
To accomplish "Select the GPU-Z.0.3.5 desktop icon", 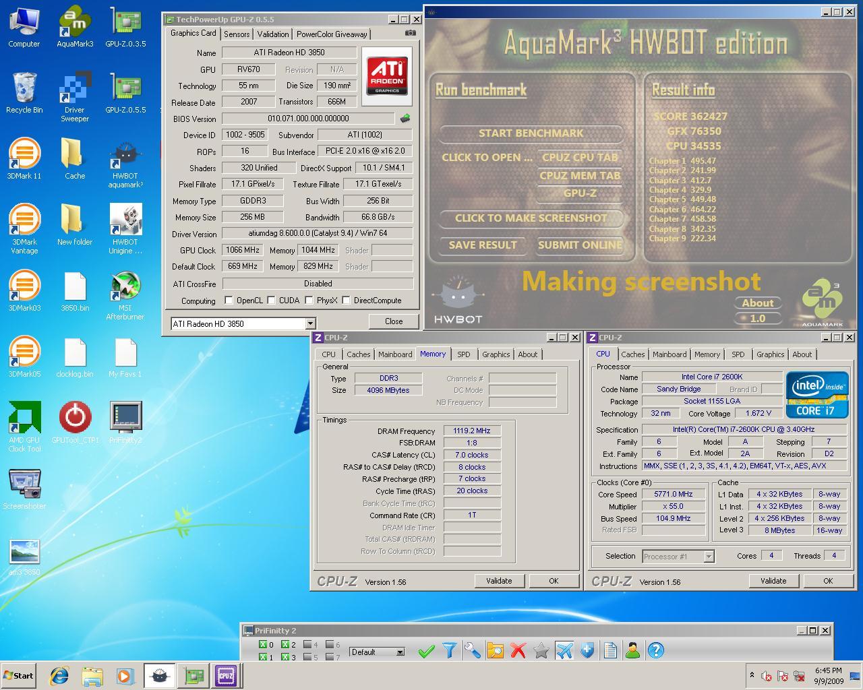I will pos(125,27).
